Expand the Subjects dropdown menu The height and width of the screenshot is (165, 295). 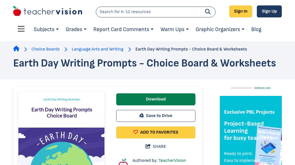pos(46,29)
